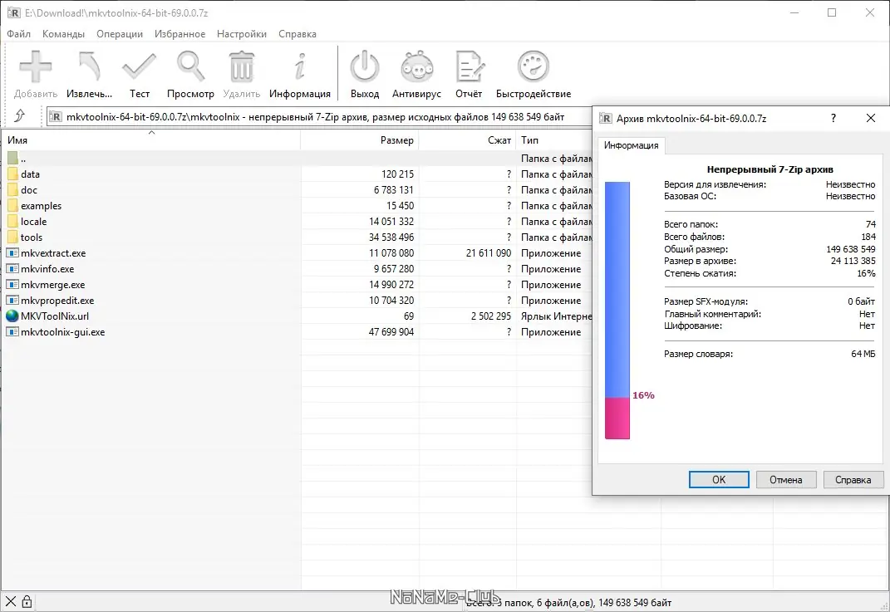Select the locale folder

tap(33, 222)
